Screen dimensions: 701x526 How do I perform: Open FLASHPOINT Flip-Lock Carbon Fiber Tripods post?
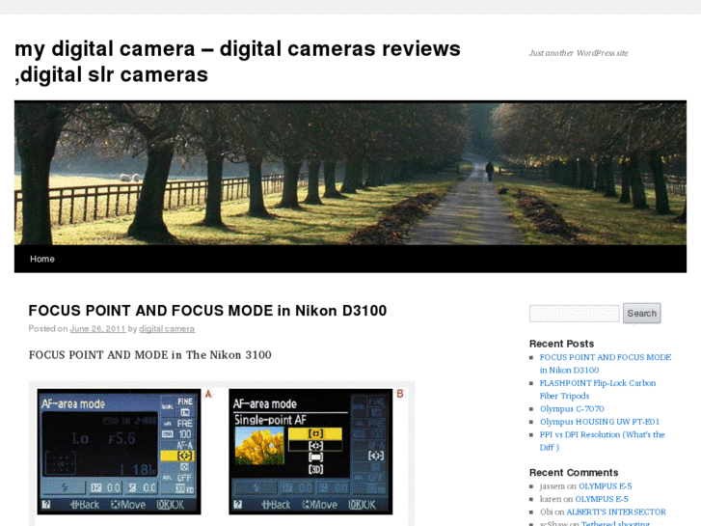pos(597,389)
